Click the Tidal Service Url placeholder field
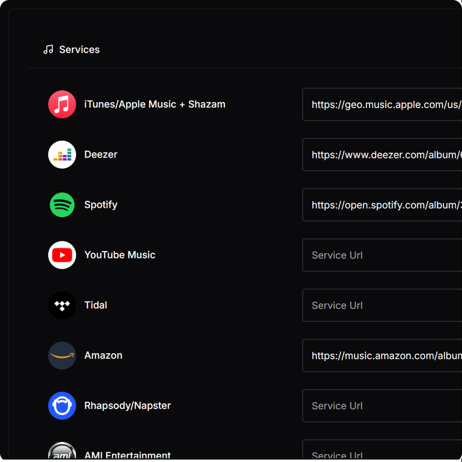The height and width of the screenshot is (462, 462). coord(382,305)
